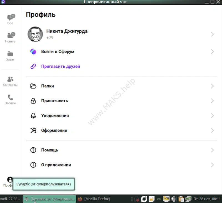The width and height of the screenshot is (222, 203).
Task: Click the Папки folder icon
Action: tap(33, 86)
